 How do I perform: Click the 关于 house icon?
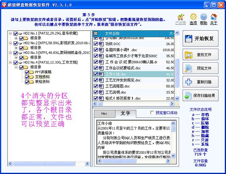(x=214, y=17)
